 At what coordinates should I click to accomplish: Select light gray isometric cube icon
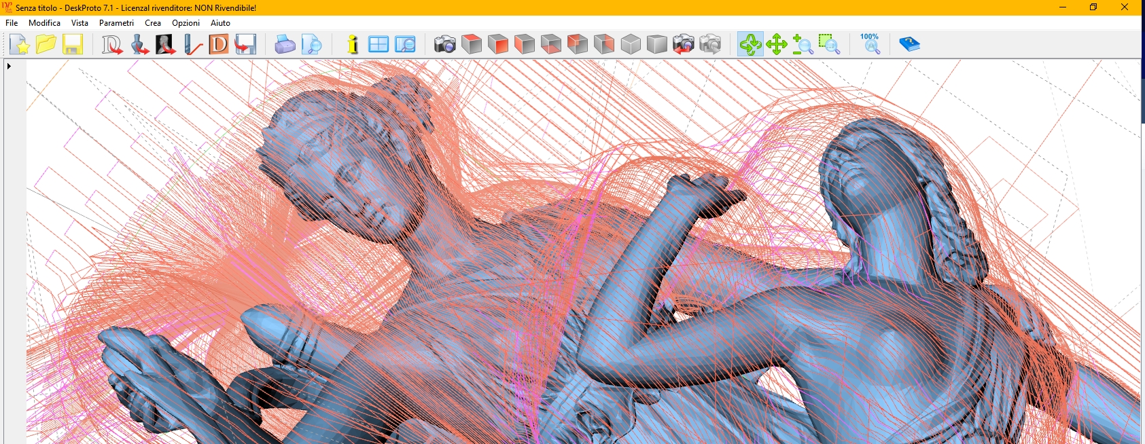(x=631, y=45)
